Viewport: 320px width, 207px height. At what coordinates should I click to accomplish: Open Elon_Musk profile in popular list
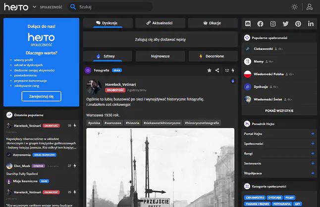[22, 166]
